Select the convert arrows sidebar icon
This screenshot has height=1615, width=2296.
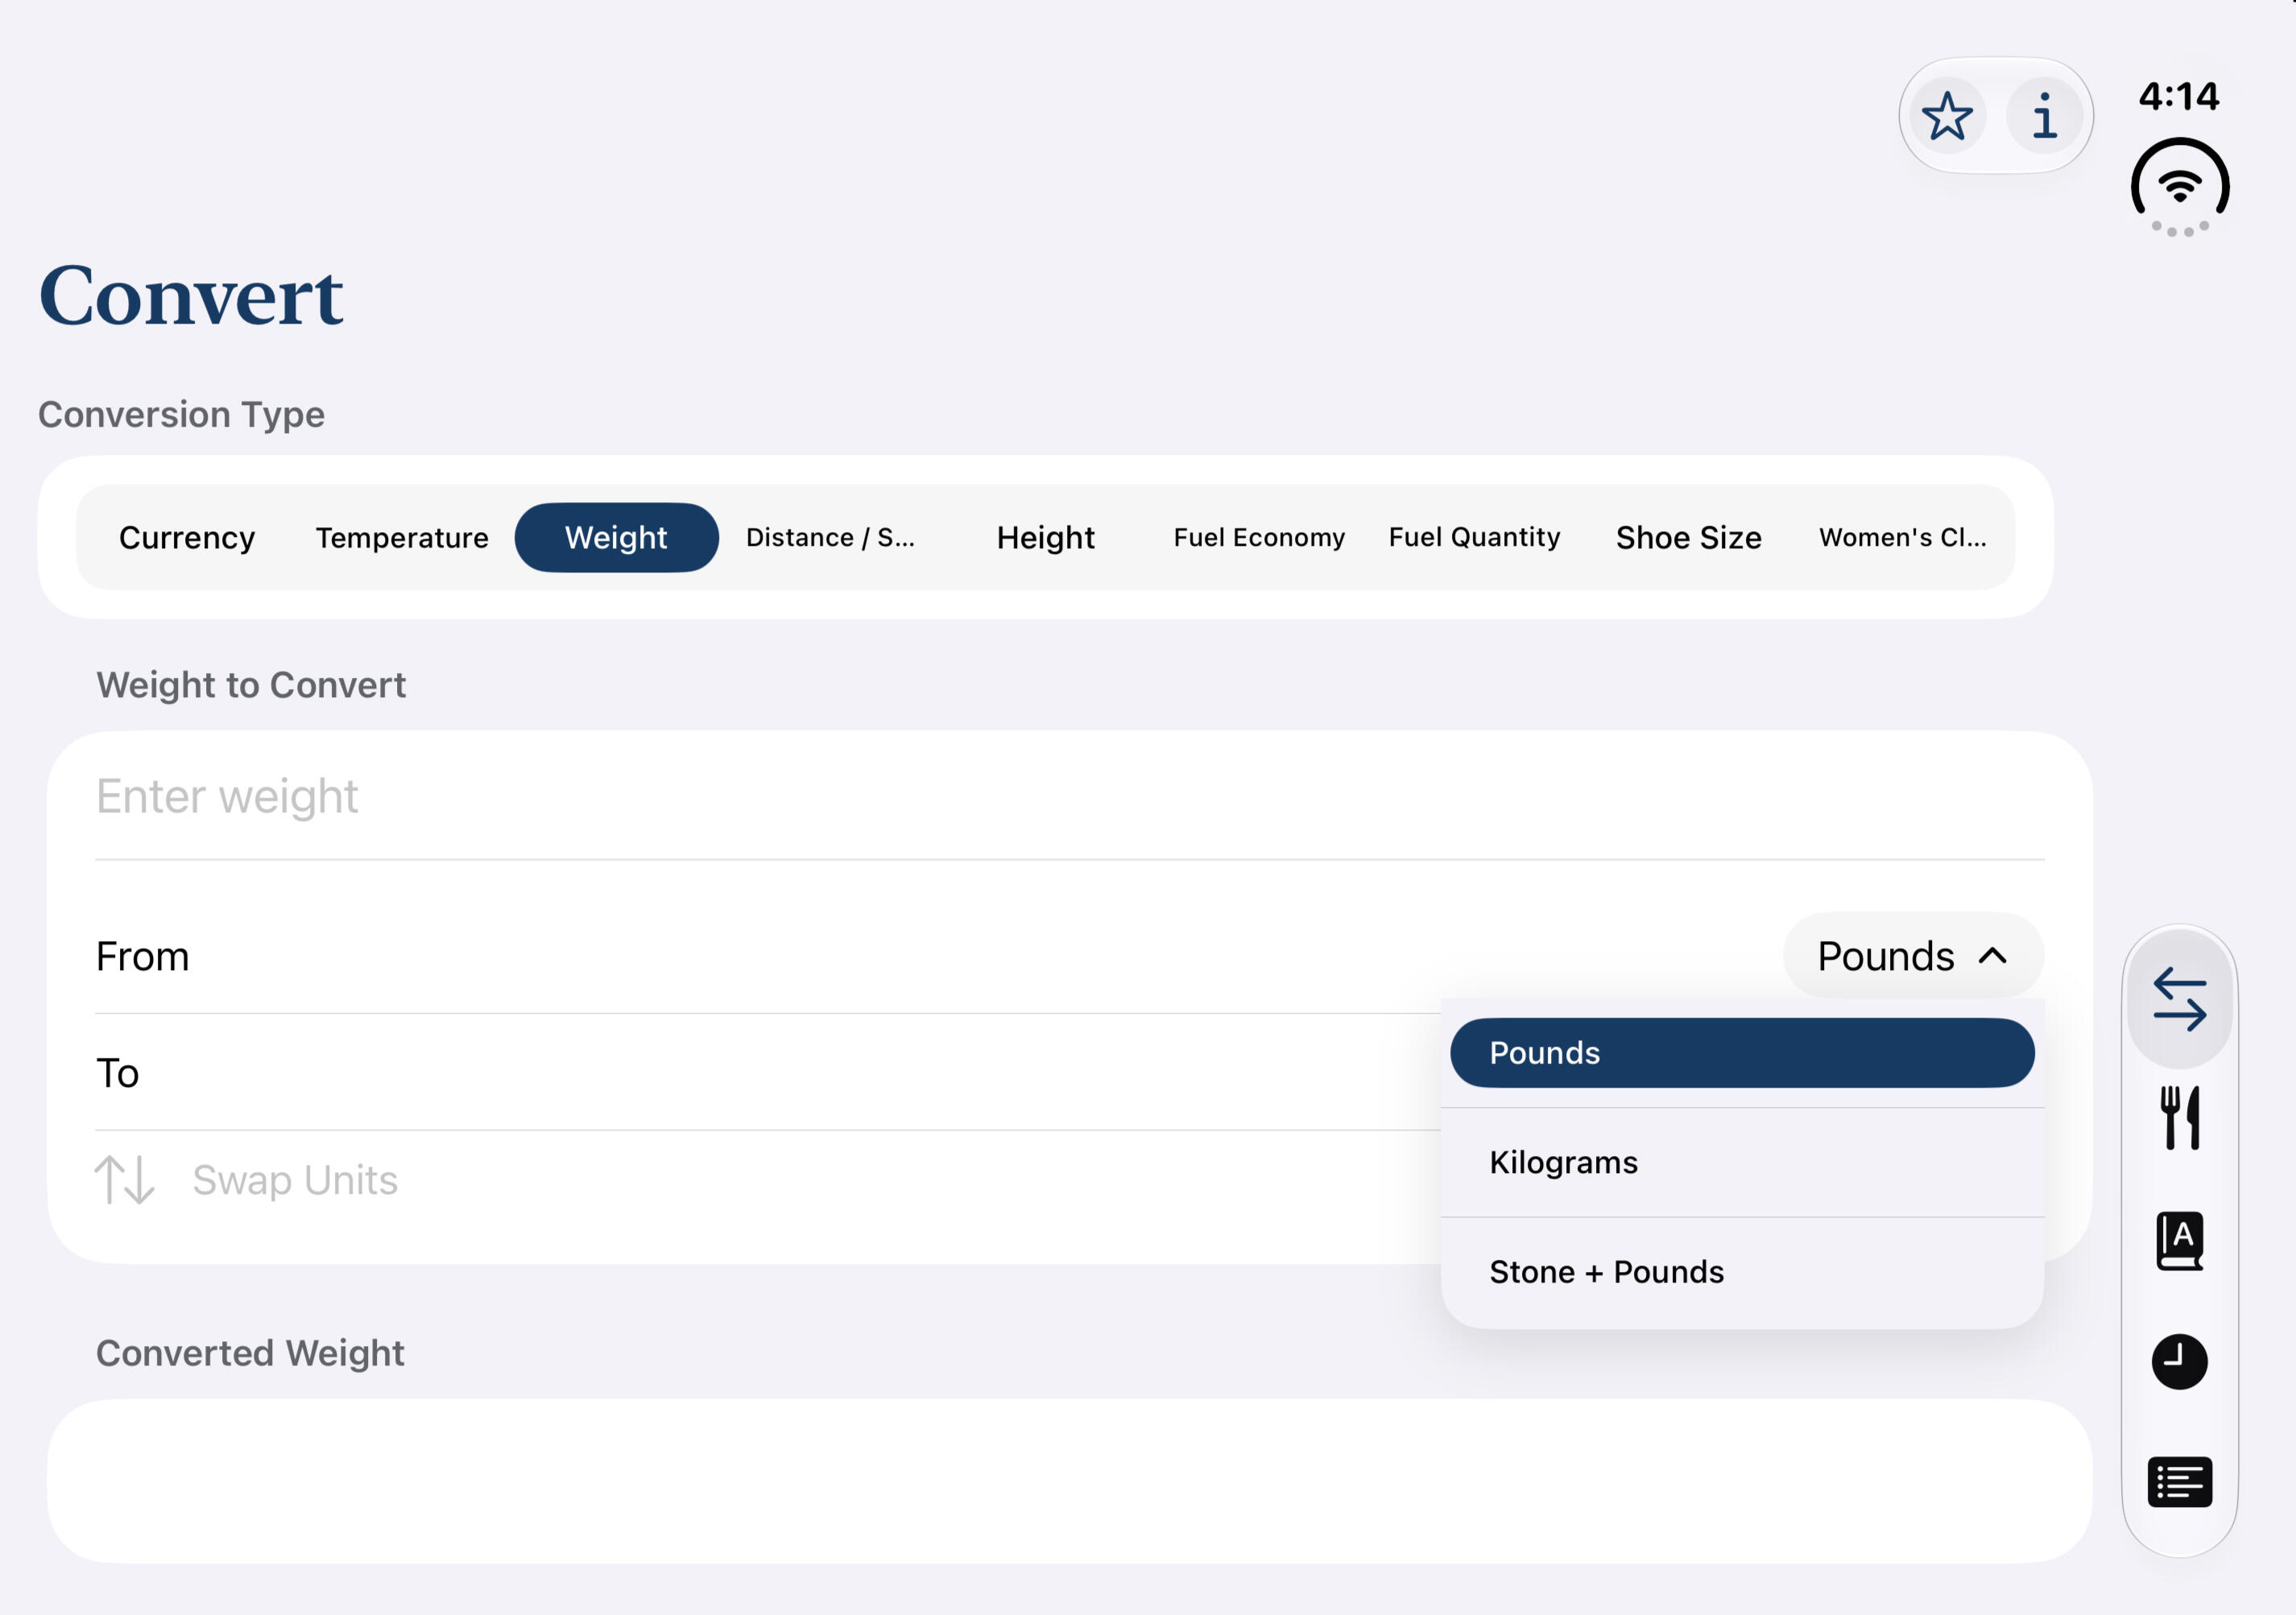[x=2179, y=998]
